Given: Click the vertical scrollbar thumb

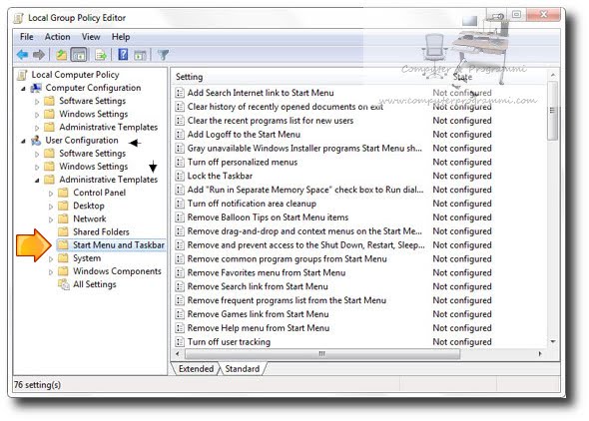Looking at the screenshot, I should click(552, 112).
